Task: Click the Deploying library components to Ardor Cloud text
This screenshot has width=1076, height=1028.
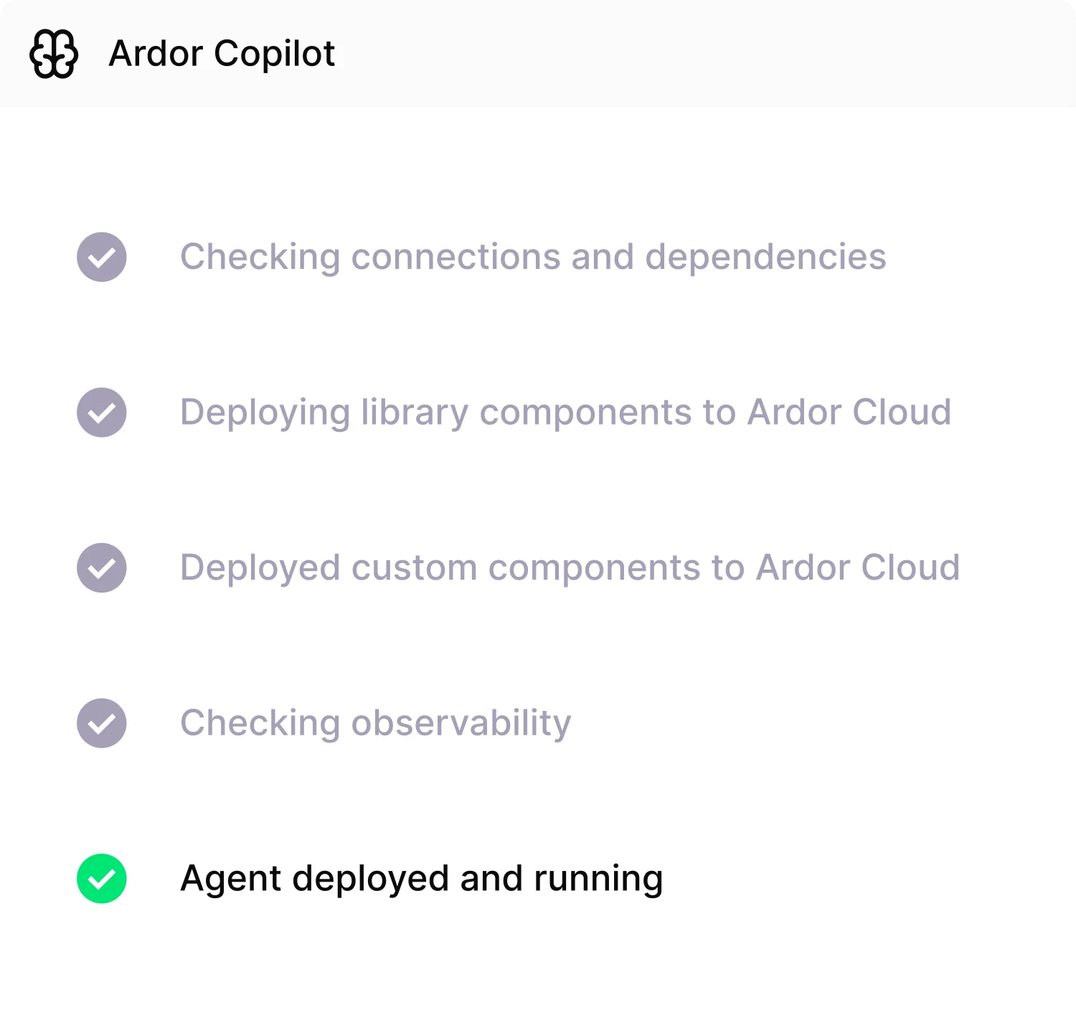Action: 565,412
